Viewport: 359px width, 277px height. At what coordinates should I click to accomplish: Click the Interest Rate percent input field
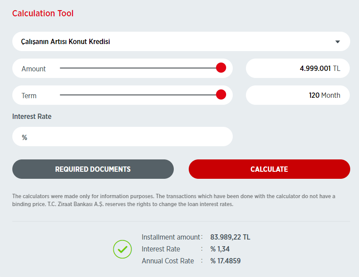(122, 137)
